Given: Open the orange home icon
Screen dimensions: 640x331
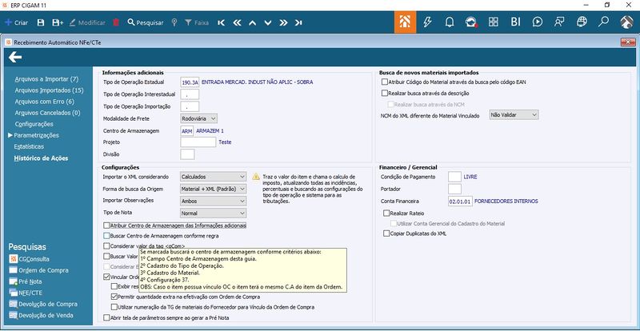Looking at the screenshot, I should click(x=405, y=22).
